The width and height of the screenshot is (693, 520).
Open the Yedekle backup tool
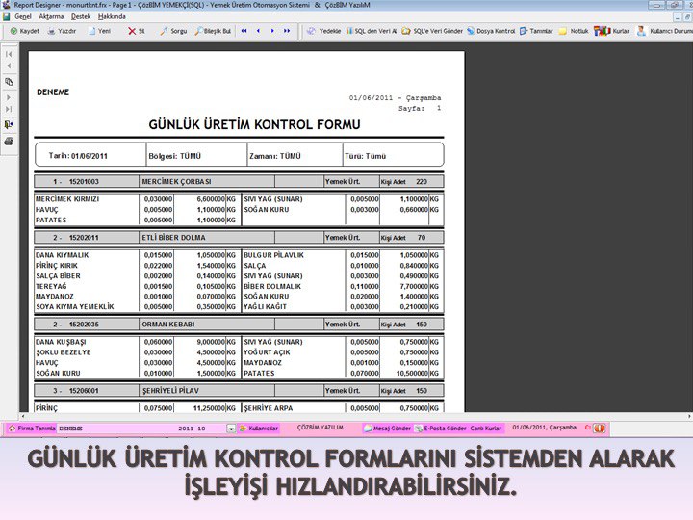coord(323,31)
